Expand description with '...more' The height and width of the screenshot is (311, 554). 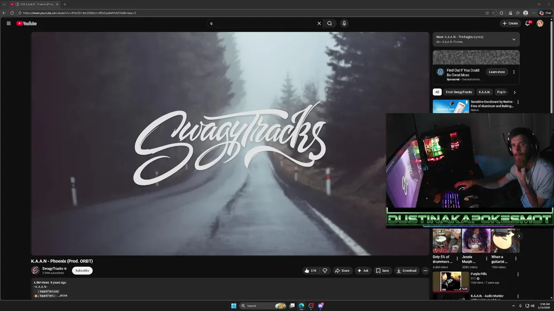point(63,295)
